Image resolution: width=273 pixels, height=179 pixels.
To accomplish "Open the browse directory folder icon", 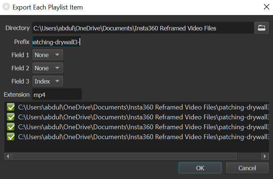I will pos(262,28).
